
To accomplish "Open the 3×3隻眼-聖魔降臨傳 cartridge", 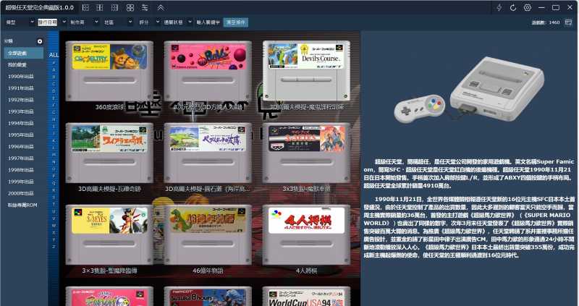I will pos(109,235).
